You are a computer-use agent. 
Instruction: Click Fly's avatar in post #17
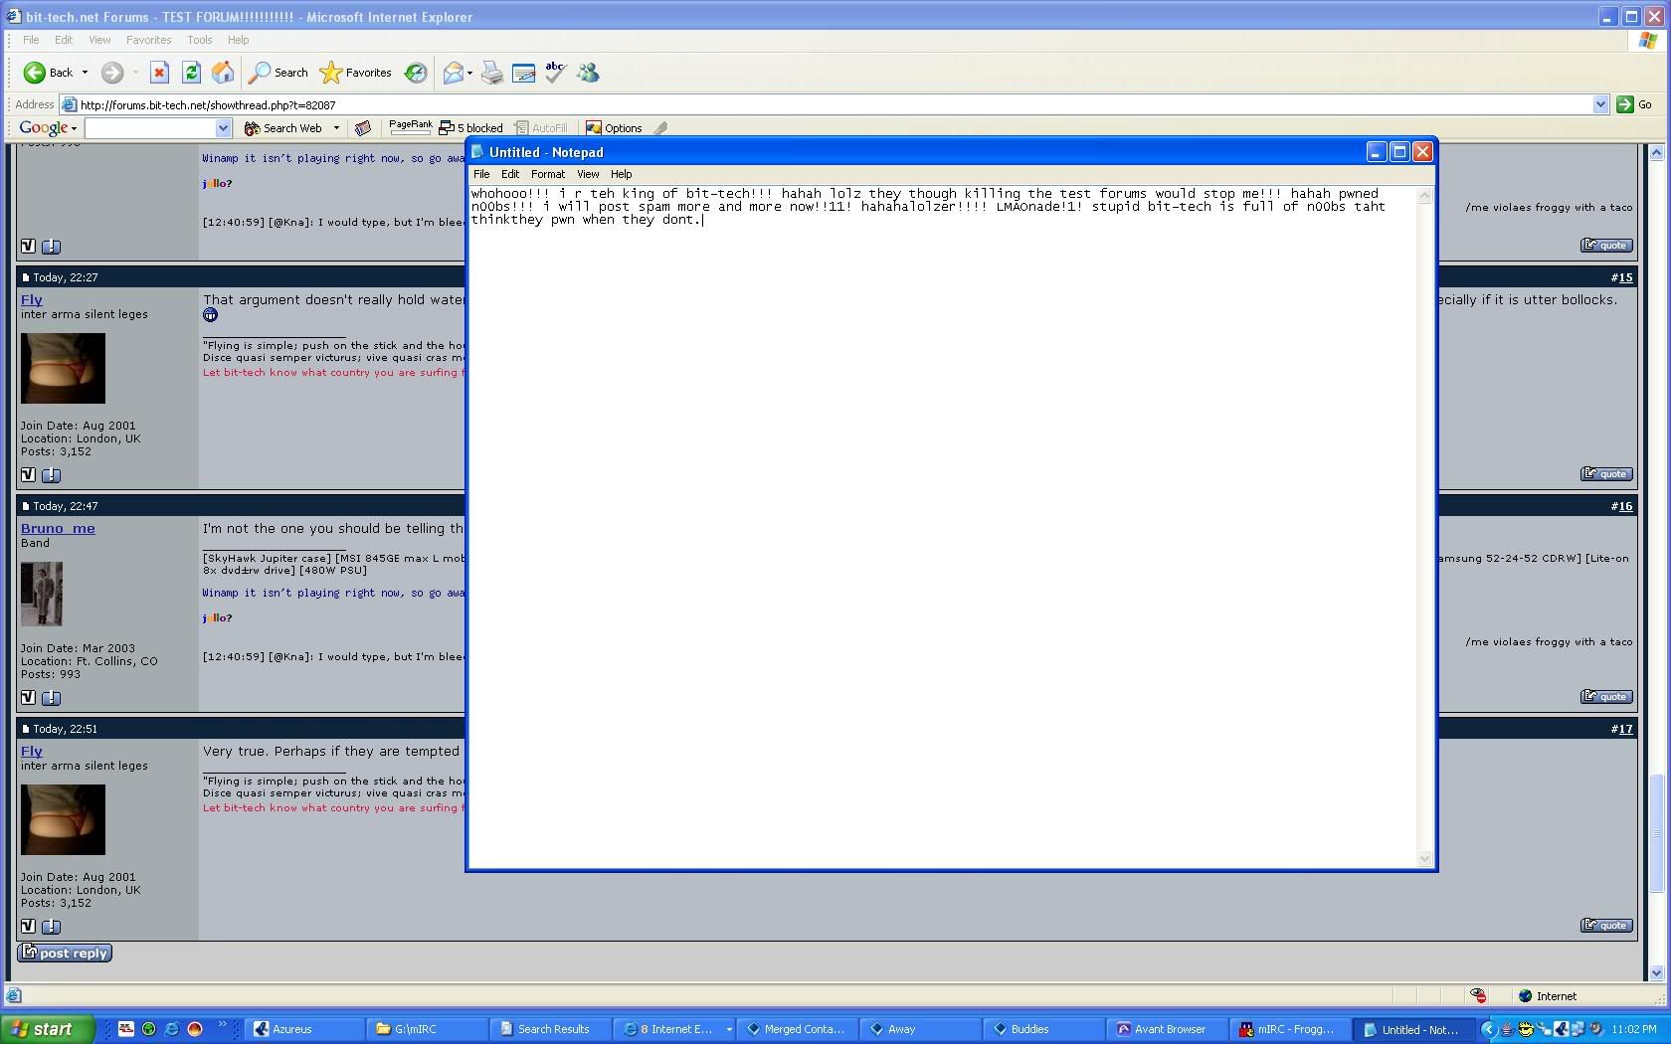(63, 820)
